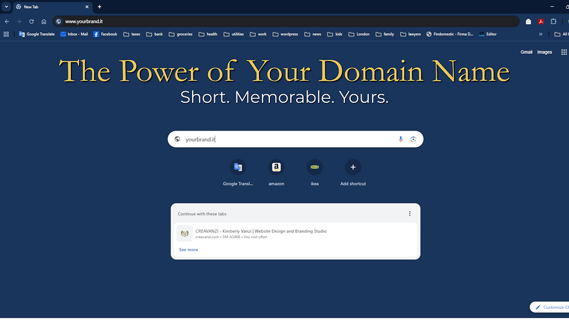Open the Google apps grid icon

564,52
